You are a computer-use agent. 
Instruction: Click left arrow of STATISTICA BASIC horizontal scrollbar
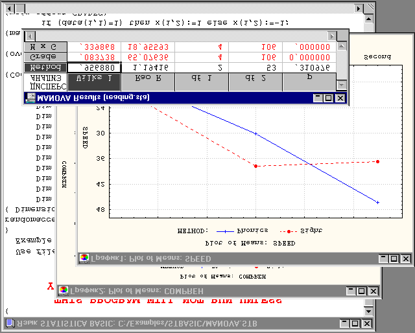coord(10,8)
